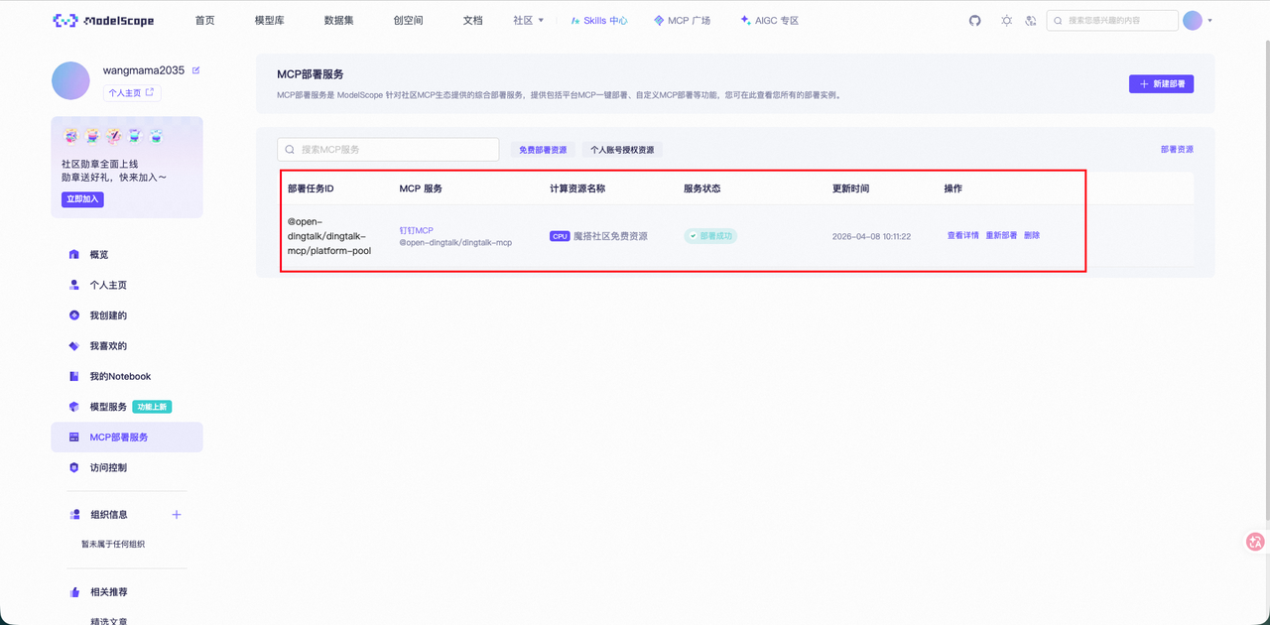Open the 部署资源 link
The width and height of the screenshot is (1270, 625).
click(x=1177, y=150)
